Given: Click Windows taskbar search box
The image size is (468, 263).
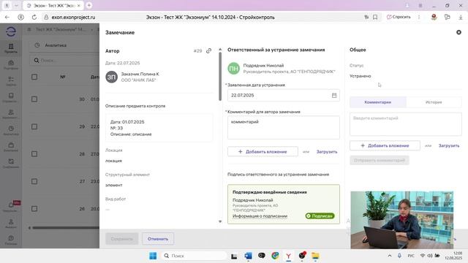Looking at the screenshot, I should (194, 256).
